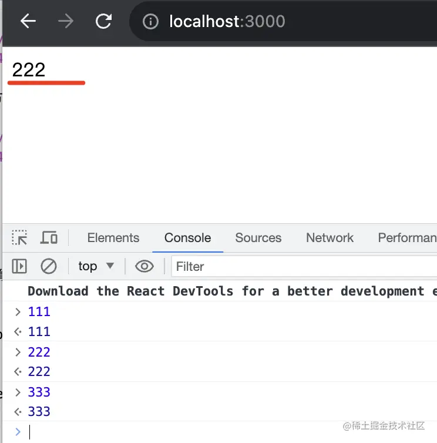Go back with the browser back arrow
This screenshot has height=443, width=437.
pos(28,21)
